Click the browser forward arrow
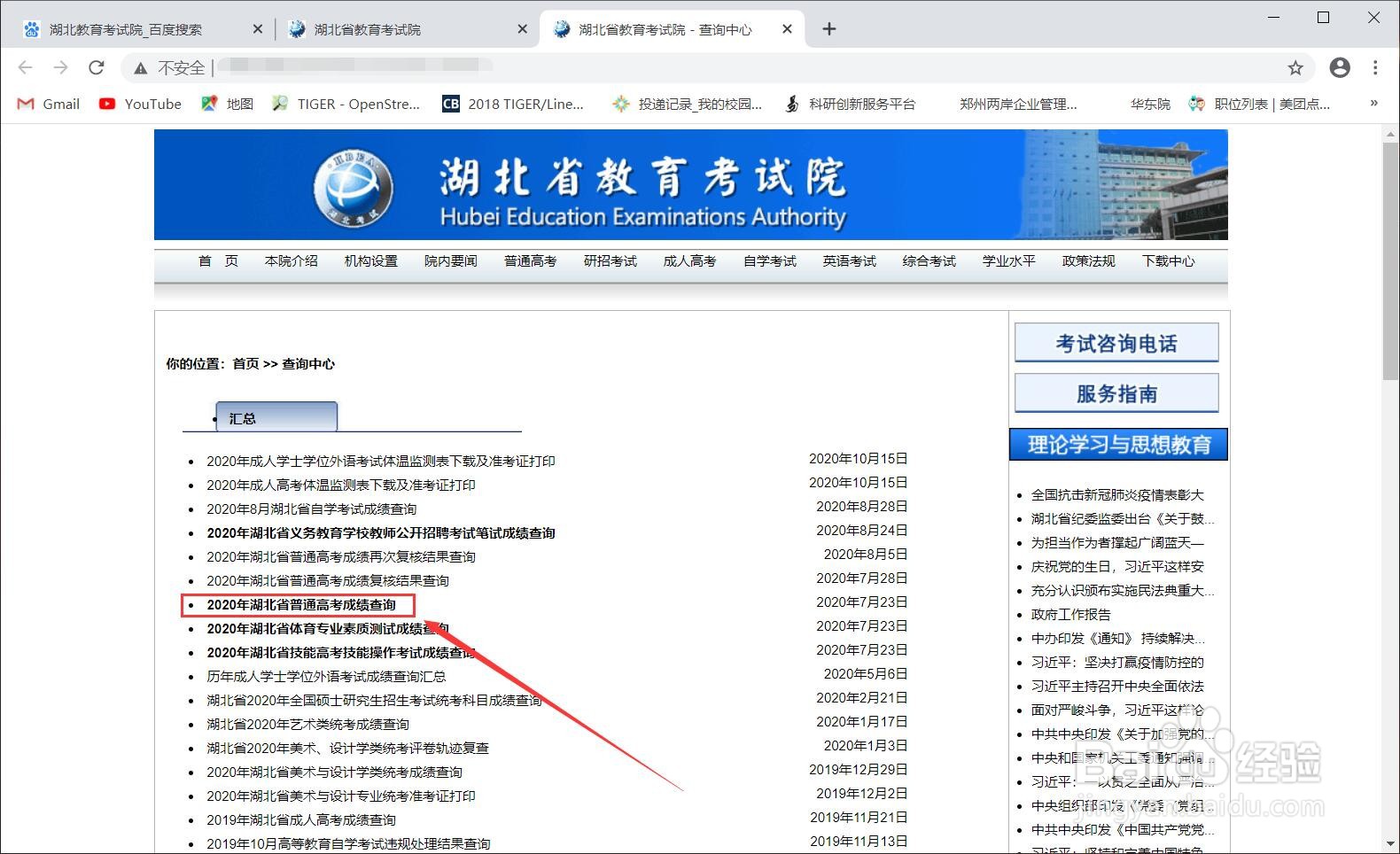Viewport: 1400px width, 854px height. pyautogui.click(x=60, y=67)
